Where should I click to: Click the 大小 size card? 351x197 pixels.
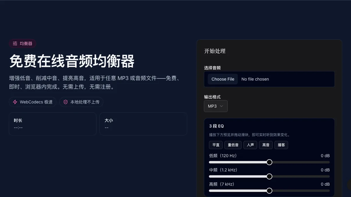click(x=143, y=124)
